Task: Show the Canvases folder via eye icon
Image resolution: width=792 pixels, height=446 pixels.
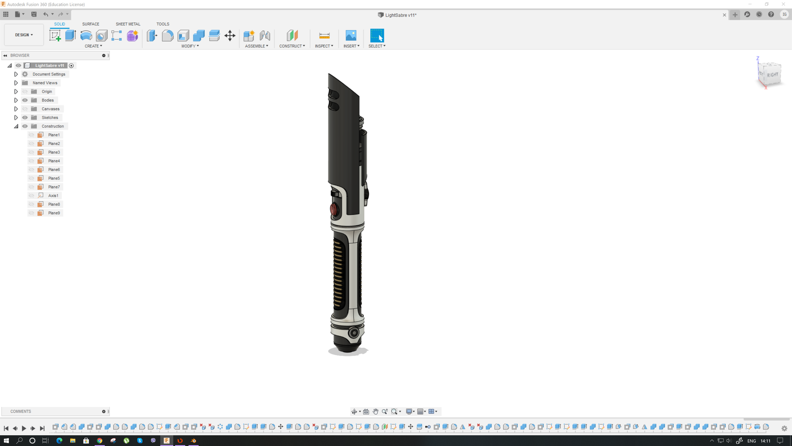Action: 25,109
